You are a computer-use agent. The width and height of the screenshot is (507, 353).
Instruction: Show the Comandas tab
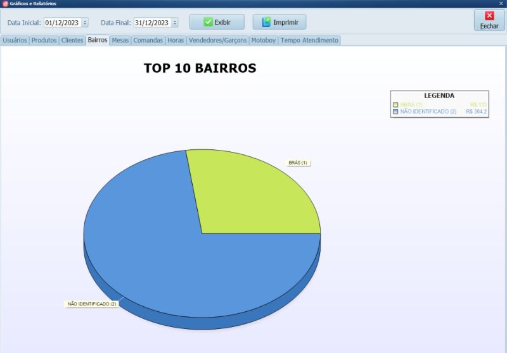point(148,40)
